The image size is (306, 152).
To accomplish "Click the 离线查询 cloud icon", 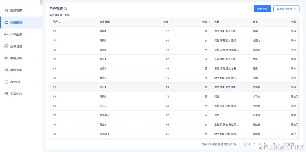I will 6,70.
